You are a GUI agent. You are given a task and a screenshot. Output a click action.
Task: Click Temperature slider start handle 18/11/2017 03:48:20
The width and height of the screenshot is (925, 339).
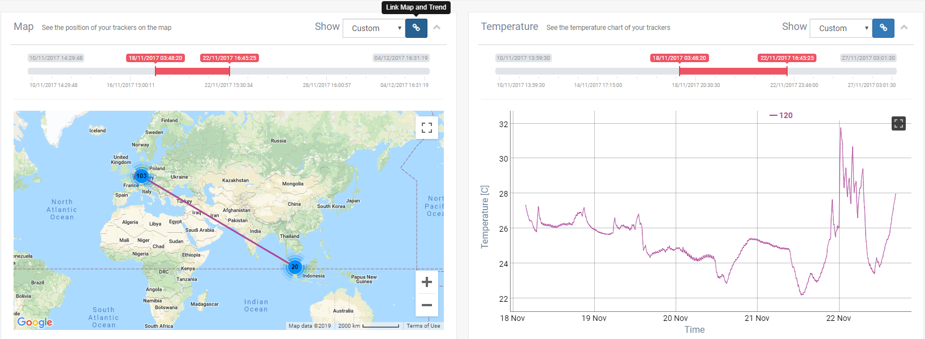coord(680,71)
